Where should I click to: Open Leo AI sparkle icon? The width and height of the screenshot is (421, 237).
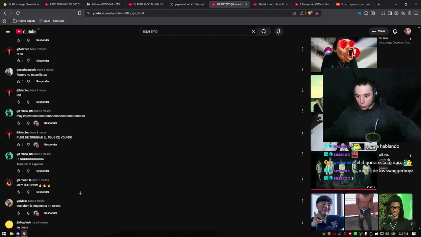coord(403,13)
